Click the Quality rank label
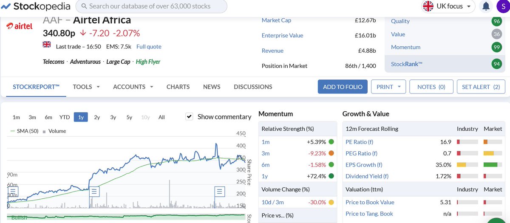 tap(400, 21)
